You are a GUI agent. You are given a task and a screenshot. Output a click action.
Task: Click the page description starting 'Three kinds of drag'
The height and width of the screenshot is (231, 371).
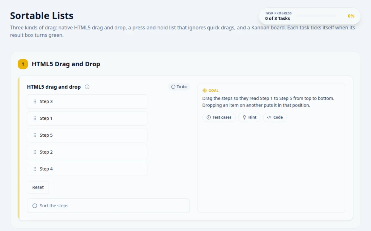(x=182, y=31)
